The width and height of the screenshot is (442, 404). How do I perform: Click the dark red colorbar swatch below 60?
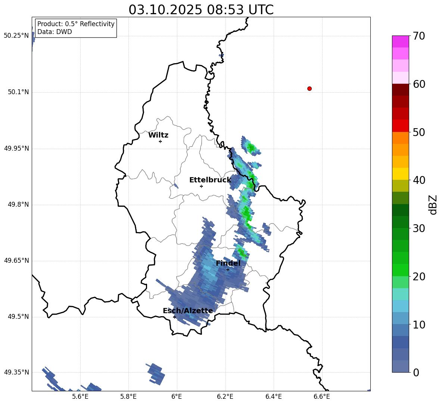pyautogui.click(x=401, y=90)
